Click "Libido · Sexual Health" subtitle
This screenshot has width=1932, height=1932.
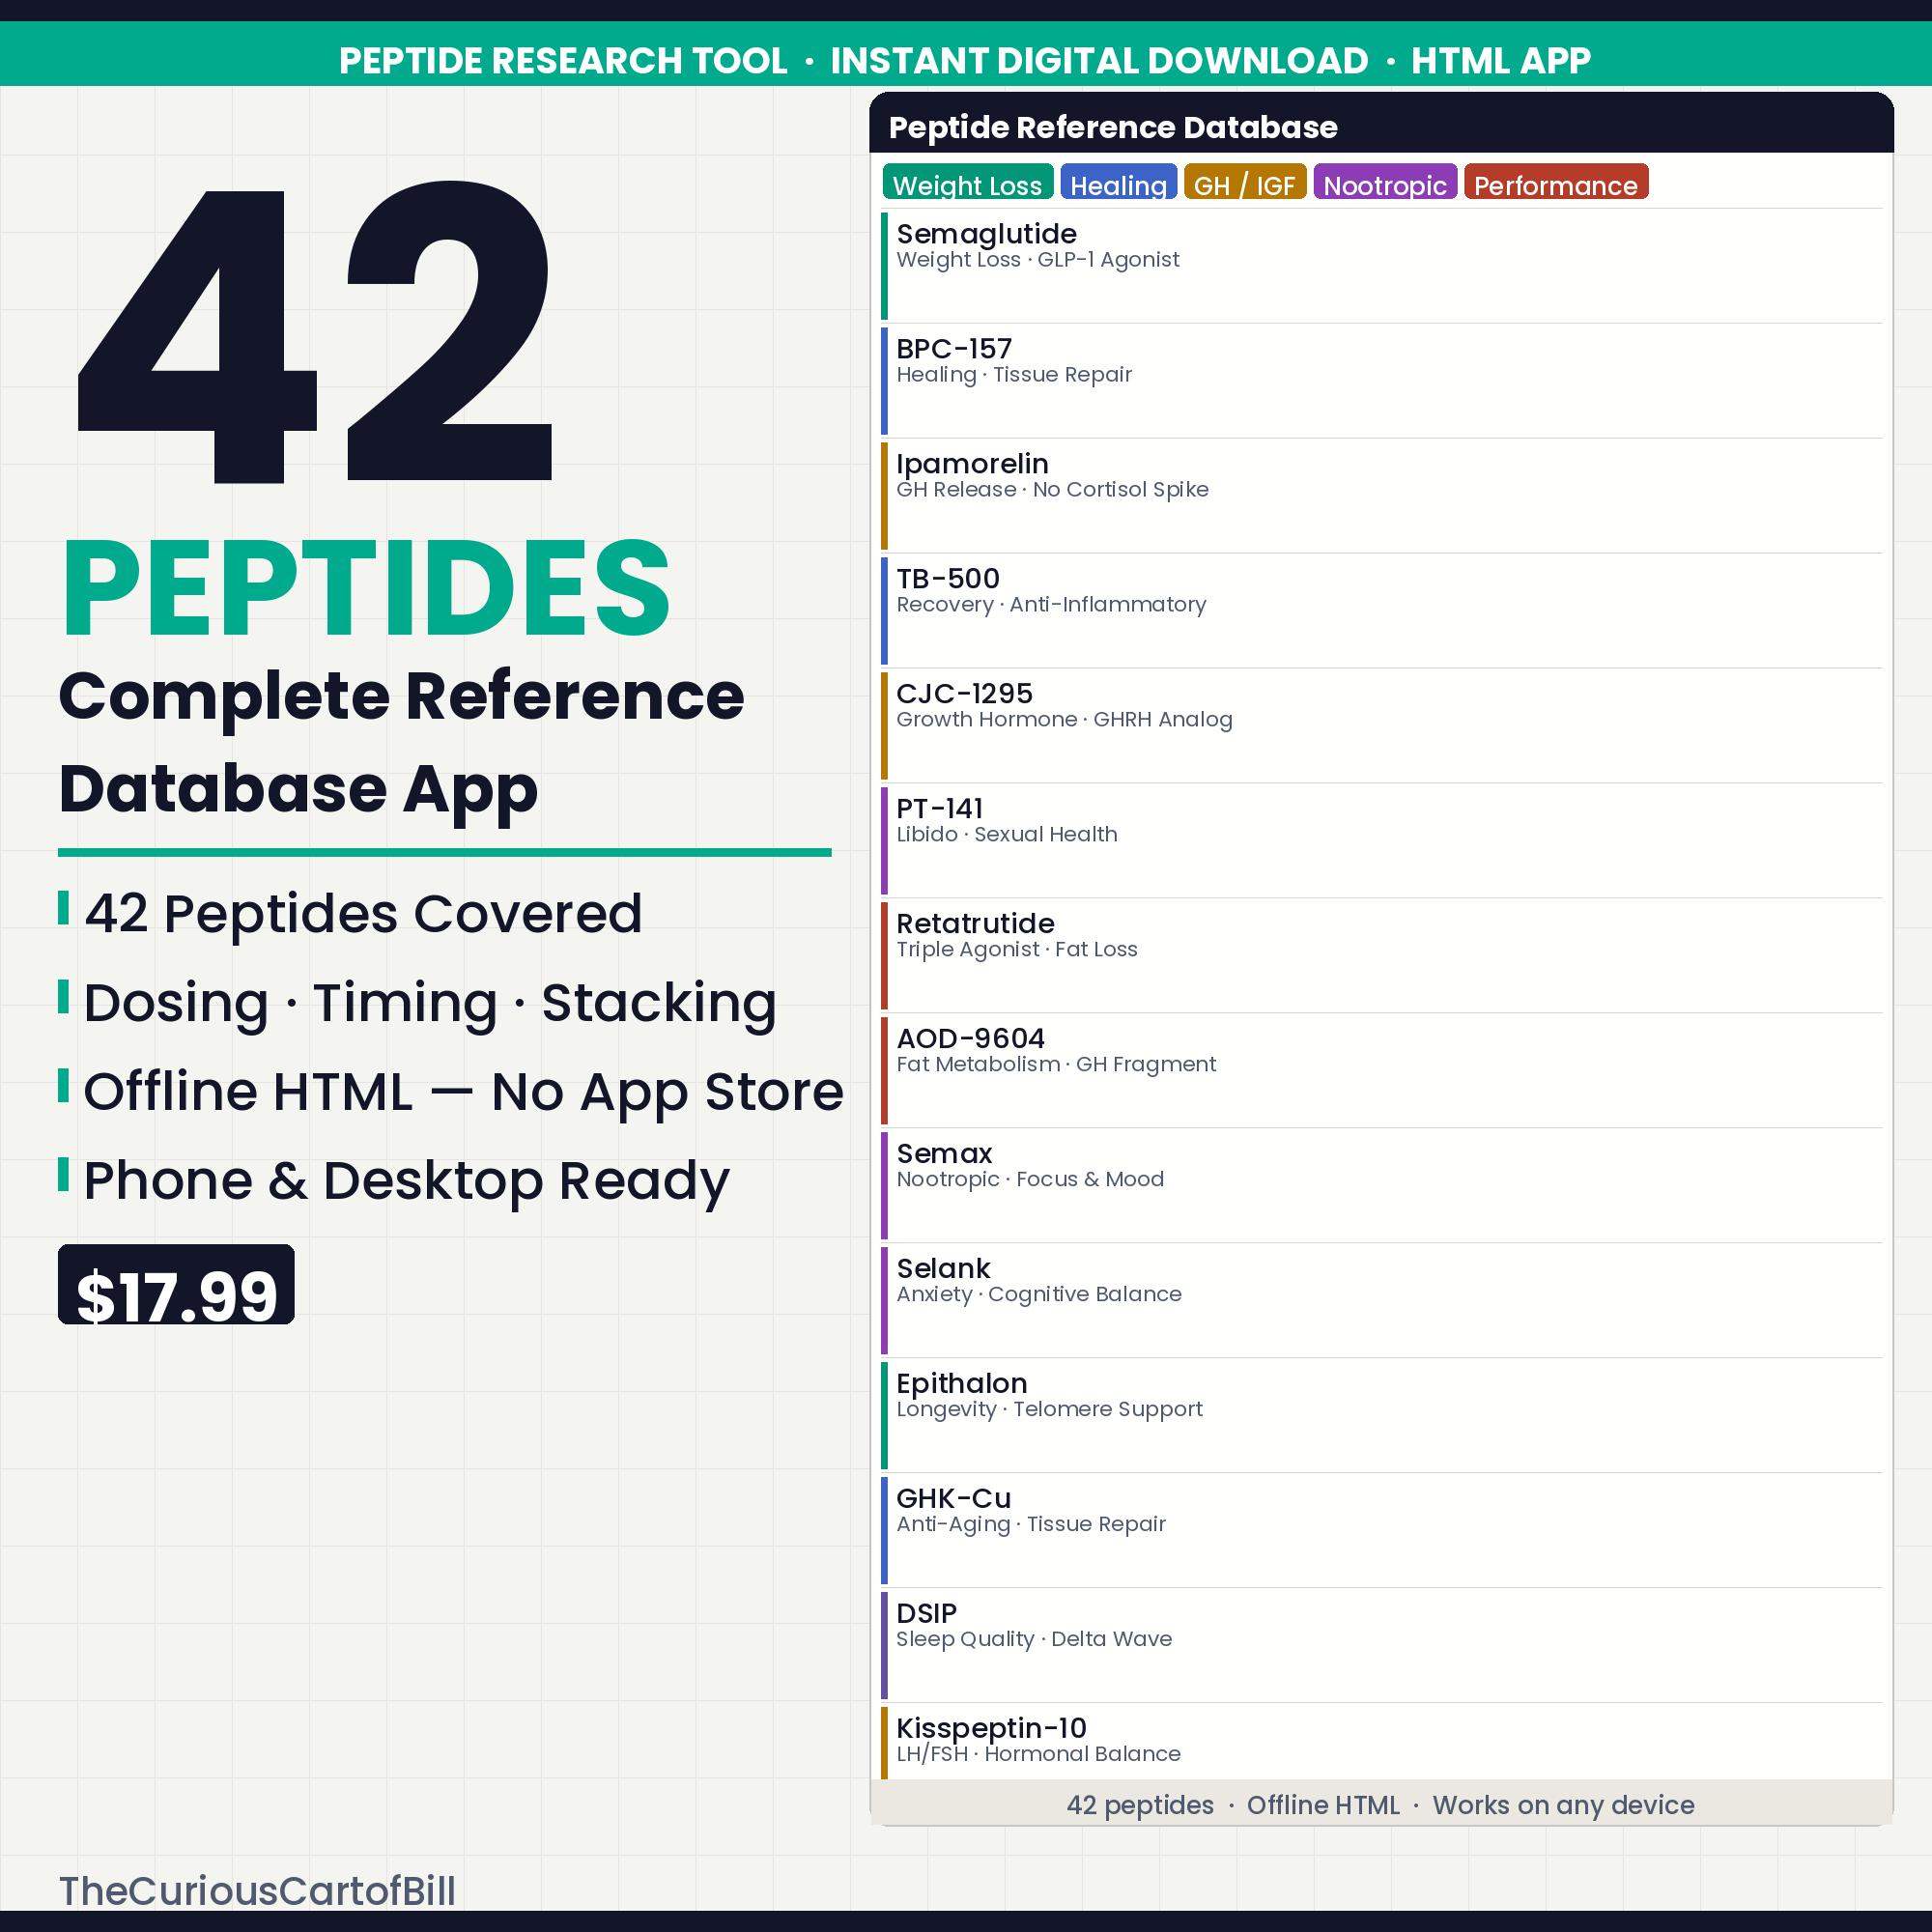click(1006, 835)
